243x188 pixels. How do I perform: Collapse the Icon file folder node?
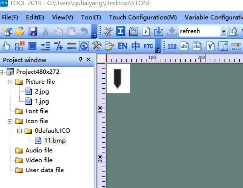[x=10, y=121]
